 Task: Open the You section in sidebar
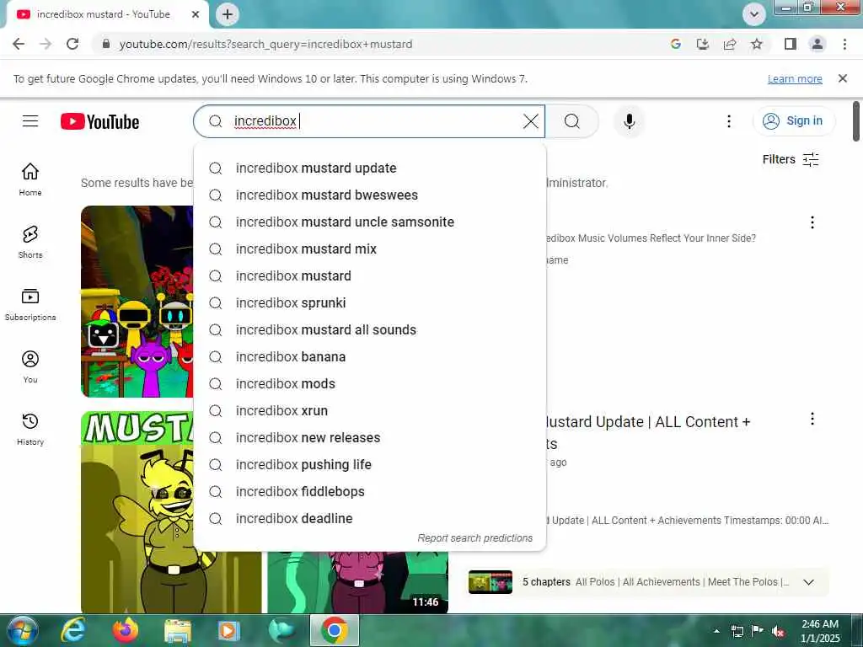click(30, 366)
